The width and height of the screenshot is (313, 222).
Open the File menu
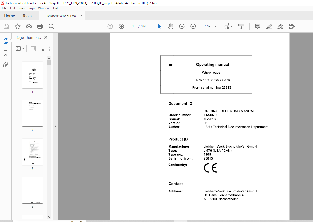tap(4, 8)
